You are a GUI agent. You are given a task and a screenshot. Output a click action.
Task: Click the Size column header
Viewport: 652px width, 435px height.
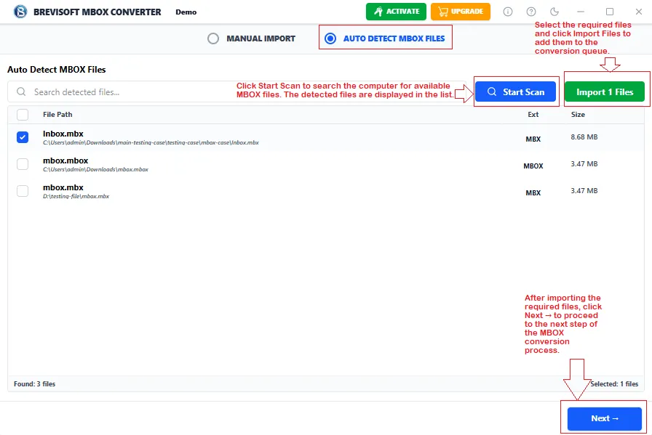(x=578, y=115)
